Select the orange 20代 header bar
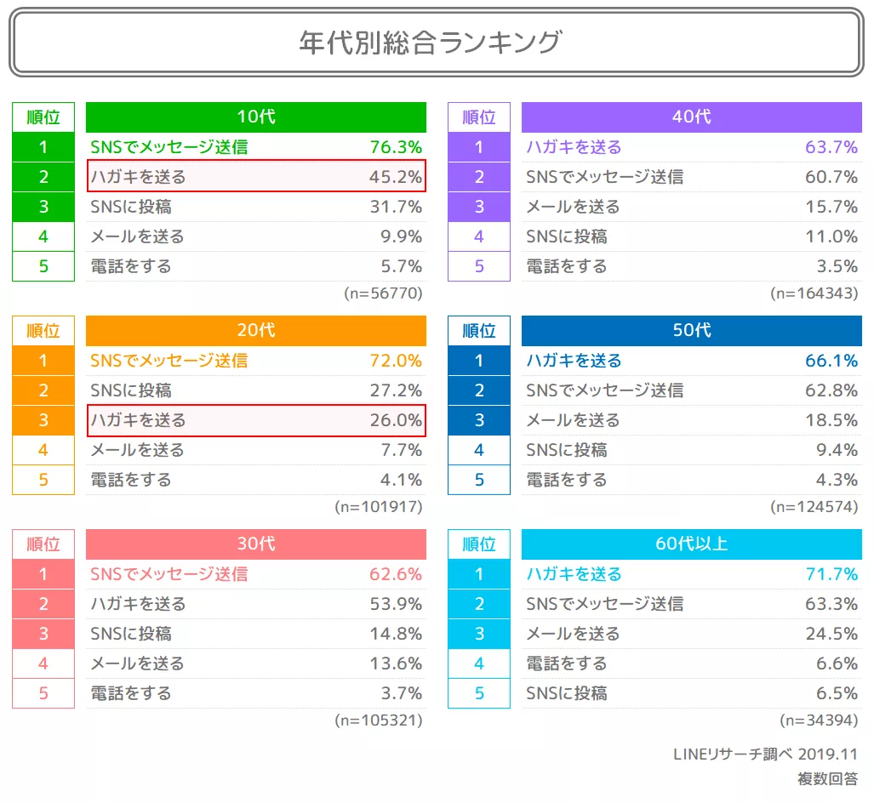Screen dimensions: 874x803 tap(255, 331)
